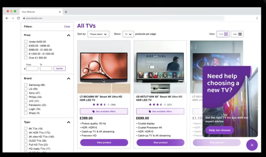Screen dimensions: 266x157
Task: Open a new browser tab with the plus icon
Action: 66,12
